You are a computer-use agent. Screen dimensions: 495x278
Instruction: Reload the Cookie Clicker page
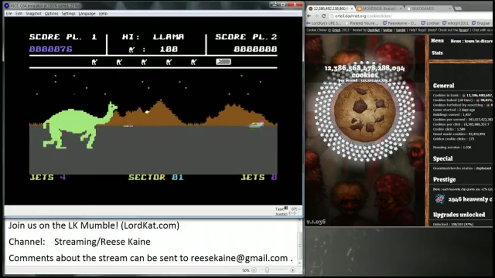[324, 16]
